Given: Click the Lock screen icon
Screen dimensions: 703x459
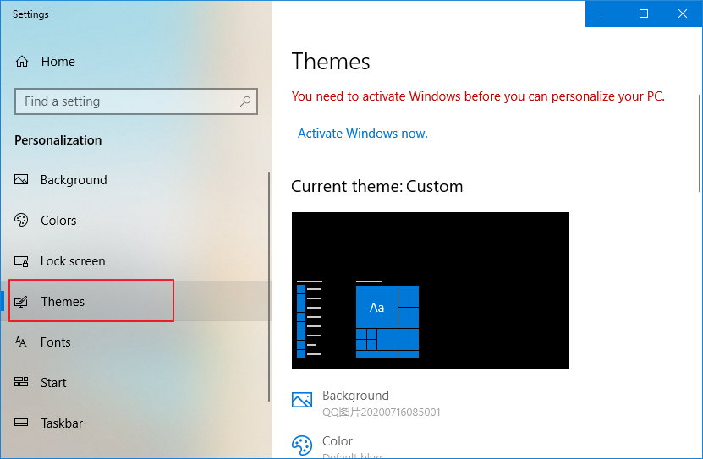Looking at the screenshot, I should 22,261.
